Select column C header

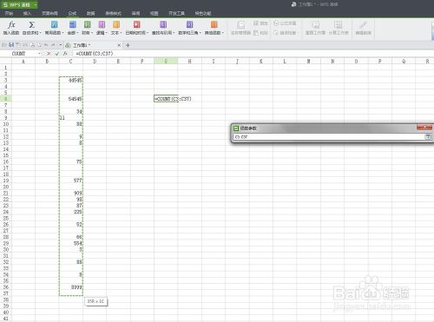click(71, 61)
